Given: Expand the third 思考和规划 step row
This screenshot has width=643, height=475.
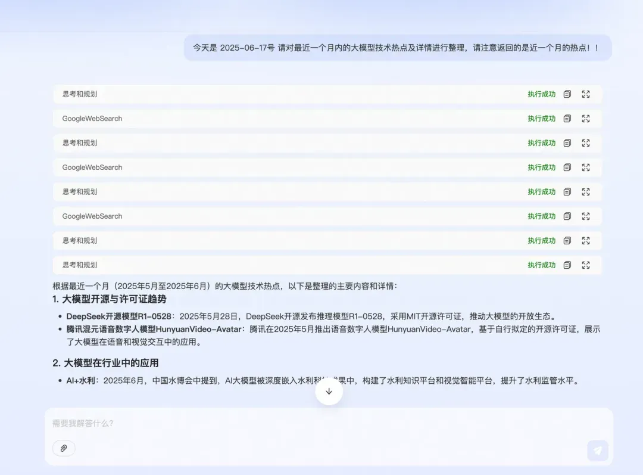Looking at the screenshot, I should (x=327, y=192).
